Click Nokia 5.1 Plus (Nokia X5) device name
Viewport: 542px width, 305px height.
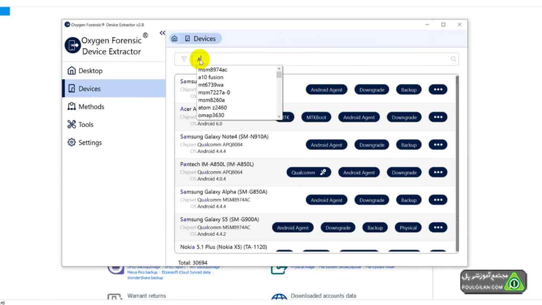[x=223, y=247]
